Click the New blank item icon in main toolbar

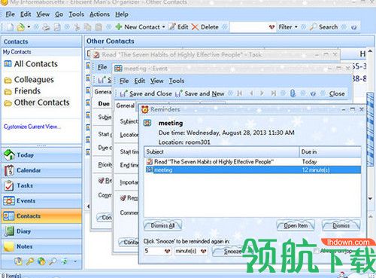pos(10,27)
